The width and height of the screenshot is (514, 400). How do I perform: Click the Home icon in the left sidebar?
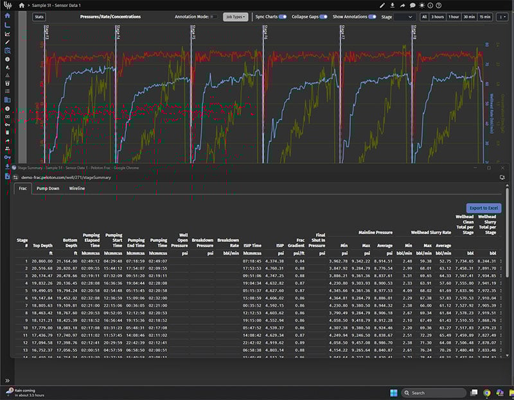[x=7, y=15]
